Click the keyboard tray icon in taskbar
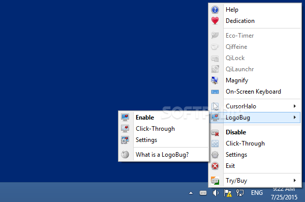This screenshot has width=305, height=202. pyautogui.click(x=203, y=193)
